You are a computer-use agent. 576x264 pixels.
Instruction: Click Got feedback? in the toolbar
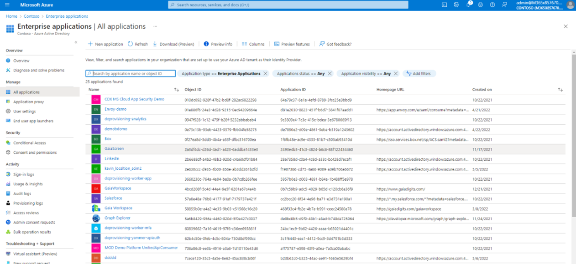(x=335, y=44)
